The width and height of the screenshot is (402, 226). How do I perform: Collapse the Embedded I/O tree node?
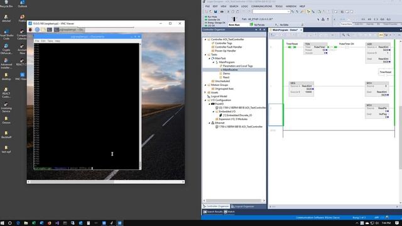pos(214,112)
